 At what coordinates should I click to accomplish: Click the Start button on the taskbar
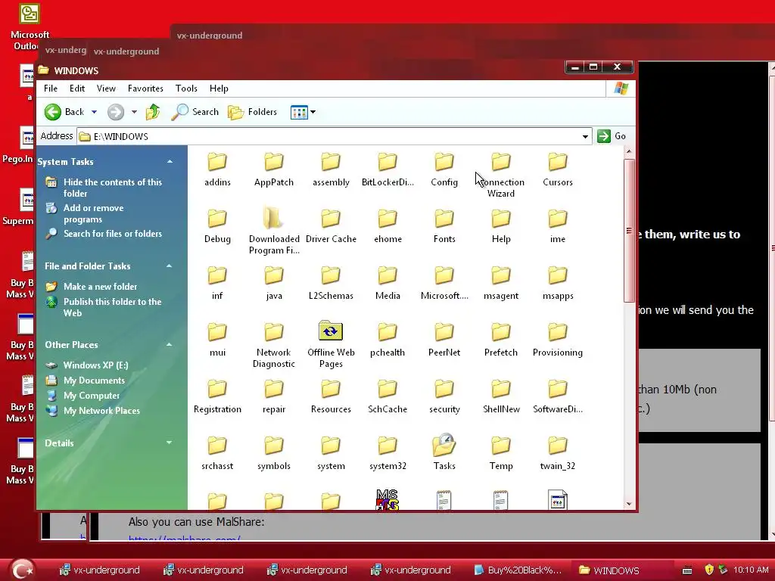[x=22, y=570]
